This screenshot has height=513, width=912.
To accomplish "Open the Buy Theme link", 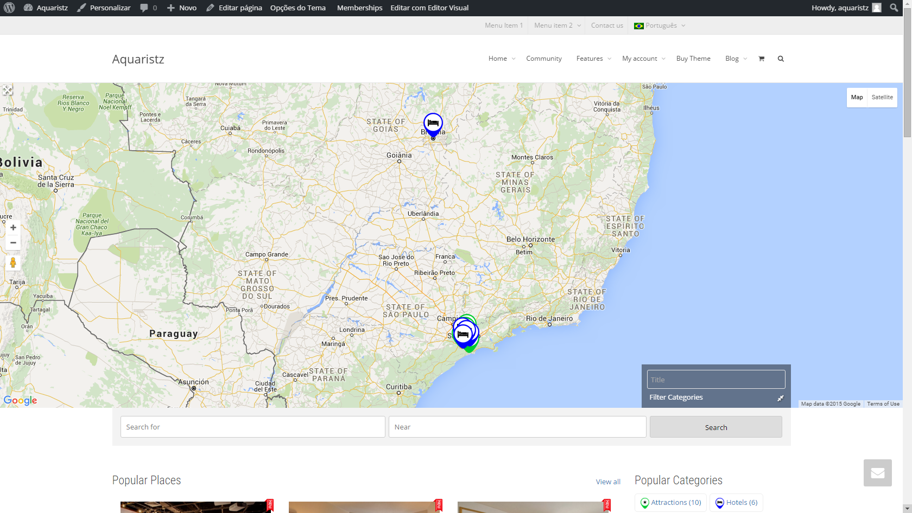I will click(x=693, y=59).
